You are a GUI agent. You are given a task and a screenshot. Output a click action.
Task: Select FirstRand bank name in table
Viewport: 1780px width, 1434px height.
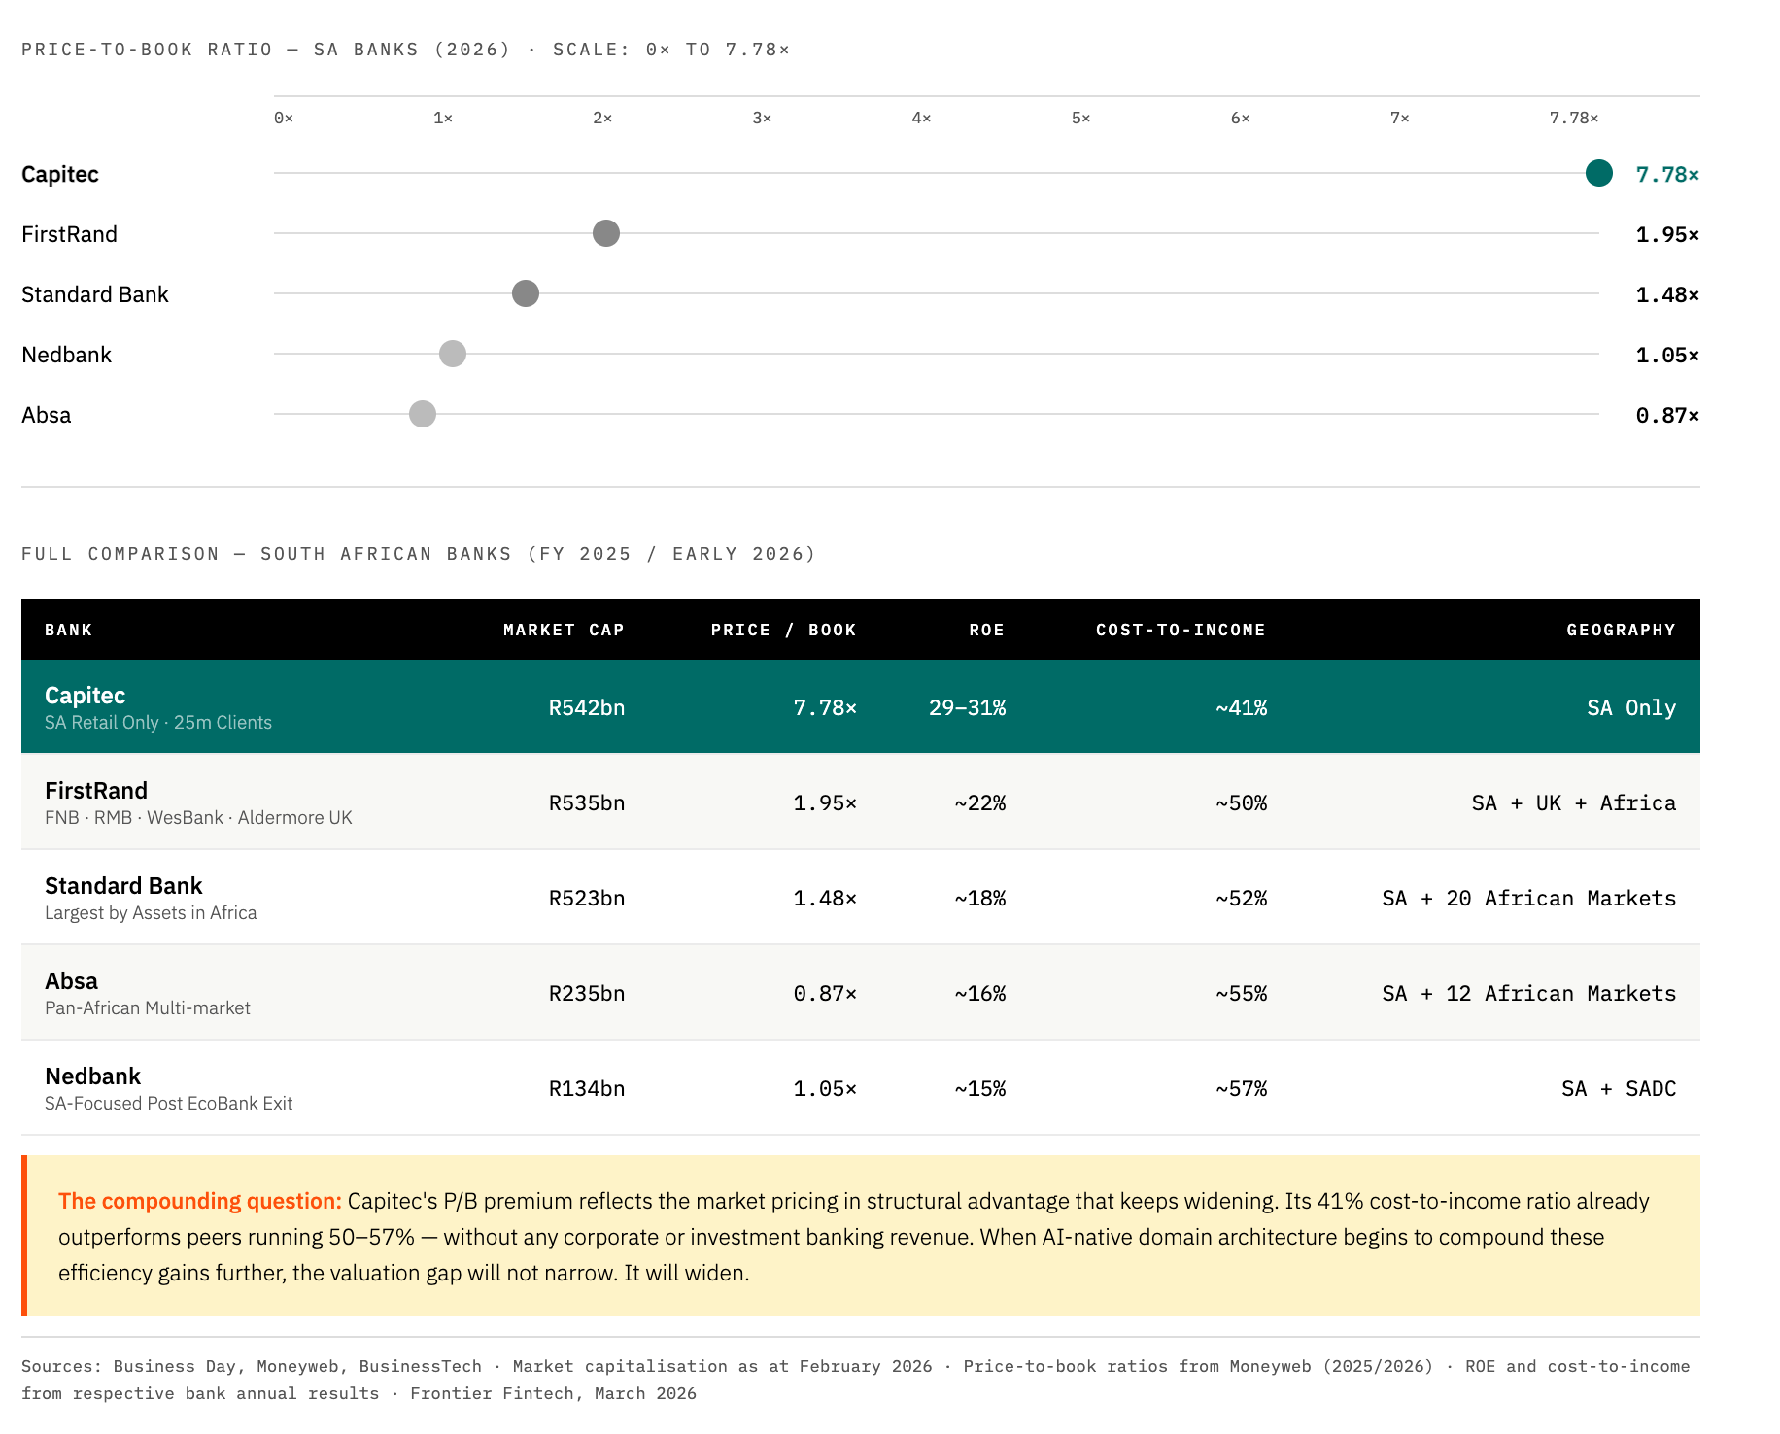(96, 791)
